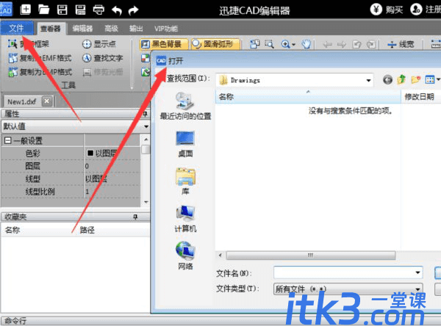Click 复制为BMP格式 tool
The height and width of the screenshot is (326, 441).
pyautogui.click(x=40, y=72)
